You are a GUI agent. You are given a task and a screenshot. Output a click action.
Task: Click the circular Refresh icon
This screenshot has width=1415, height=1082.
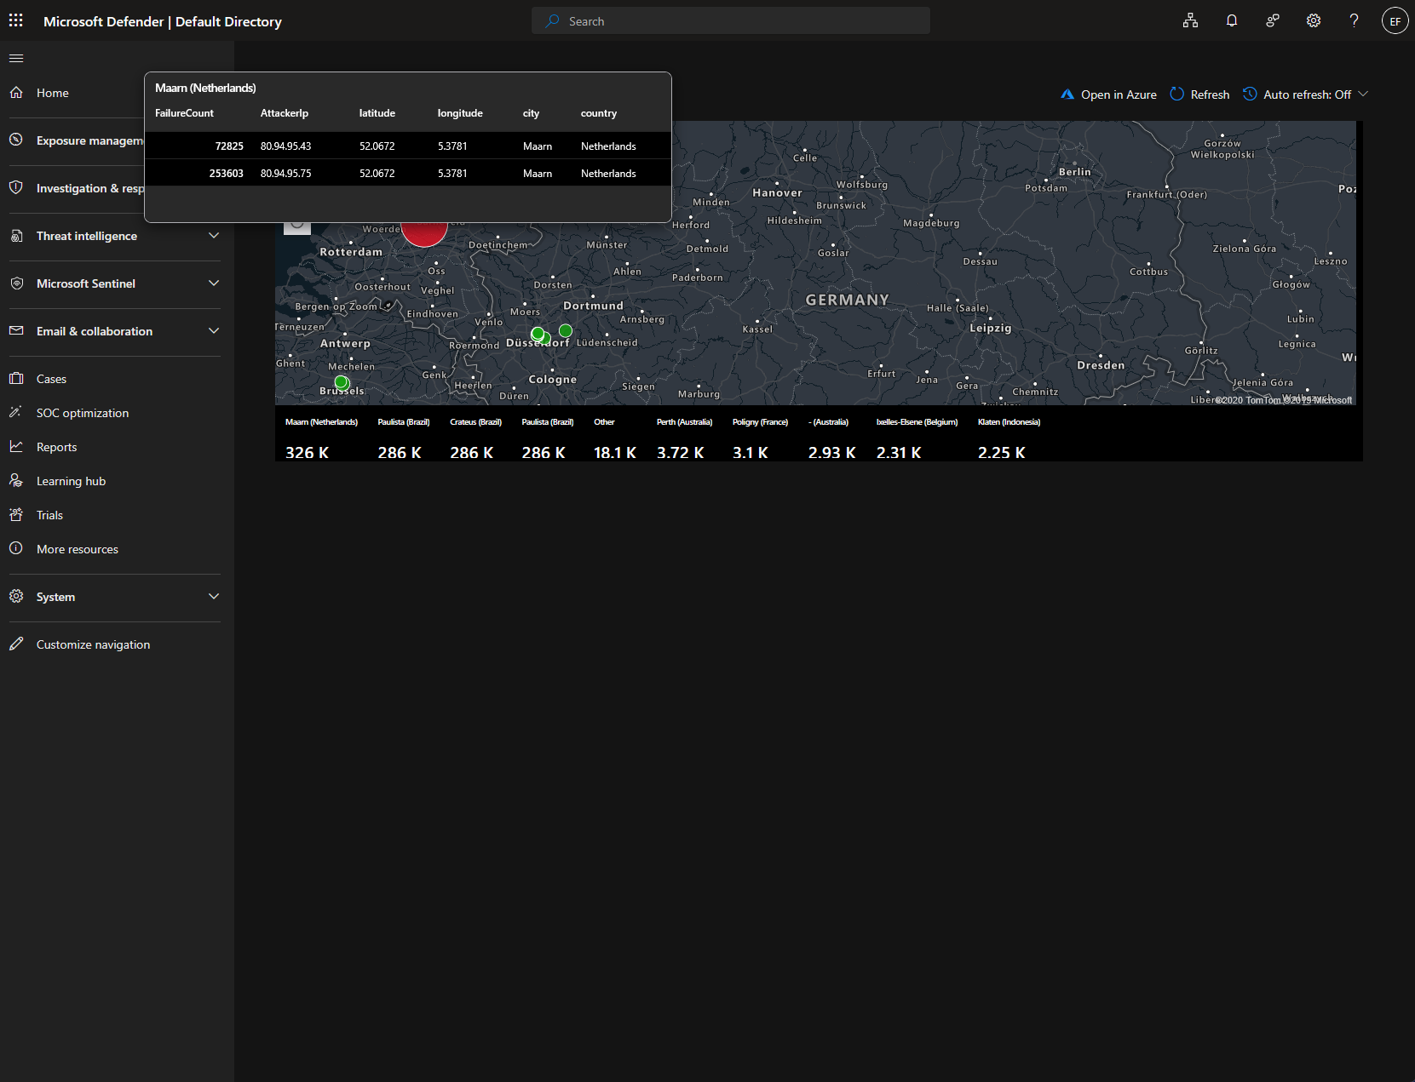tap(1176, 94)
